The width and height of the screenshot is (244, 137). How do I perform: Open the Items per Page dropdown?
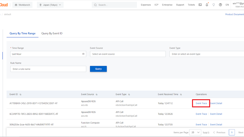[195, 132]
